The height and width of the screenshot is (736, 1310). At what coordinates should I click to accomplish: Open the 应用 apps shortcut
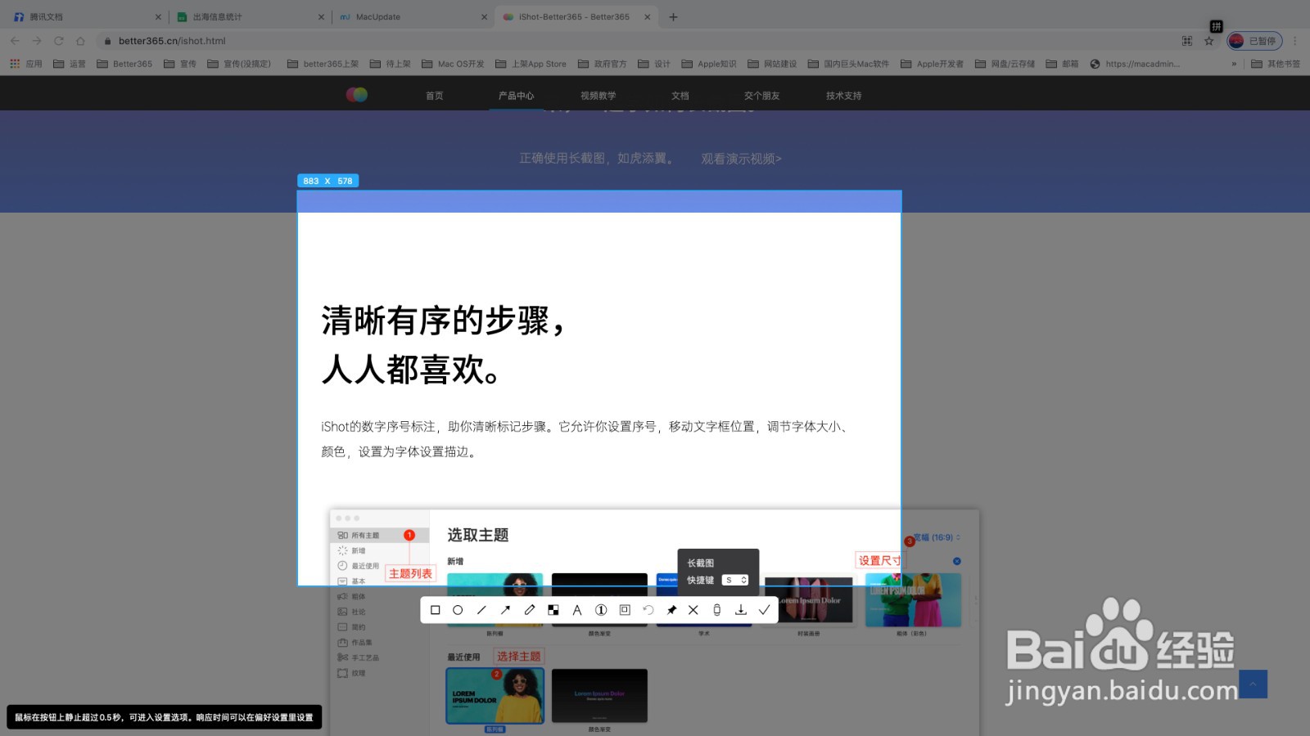click(25, 64)
